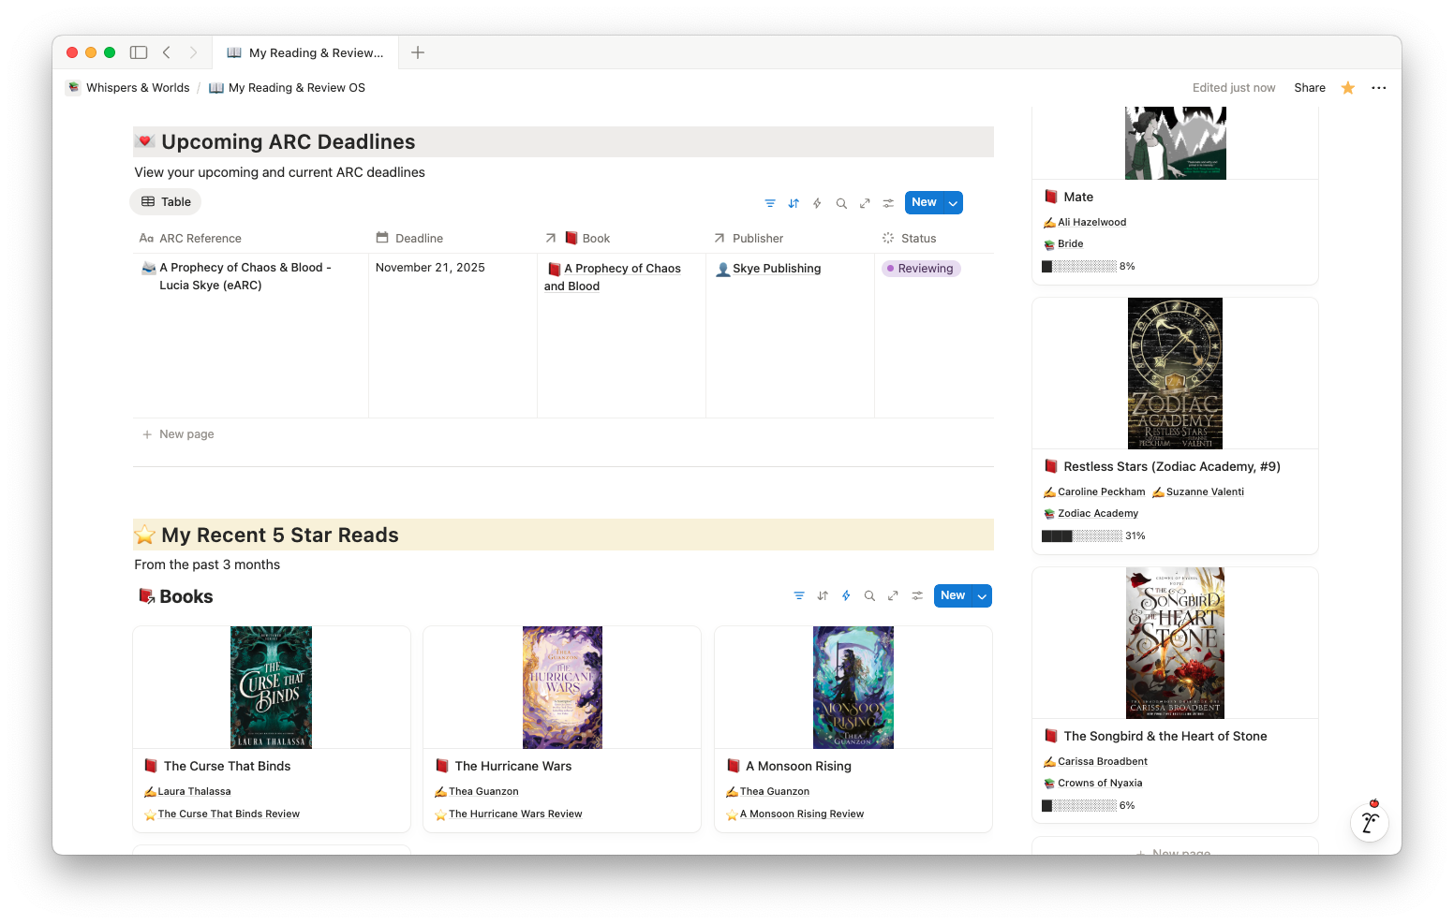Click the automations lightning icon in Books toolbar
The height and width of the screenshot is (924, 1454).
coord(846,595)
